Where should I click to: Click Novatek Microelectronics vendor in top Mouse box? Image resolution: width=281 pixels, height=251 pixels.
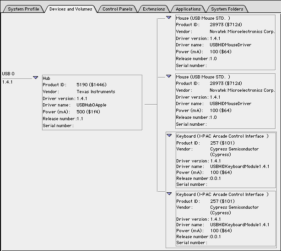coord(242,32)
